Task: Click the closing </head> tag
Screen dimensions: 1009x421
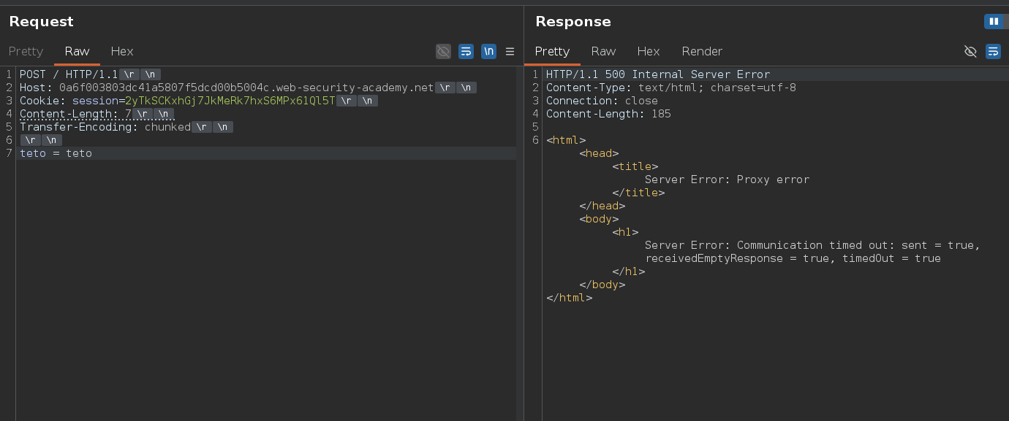Action: [x=602, y=206]
